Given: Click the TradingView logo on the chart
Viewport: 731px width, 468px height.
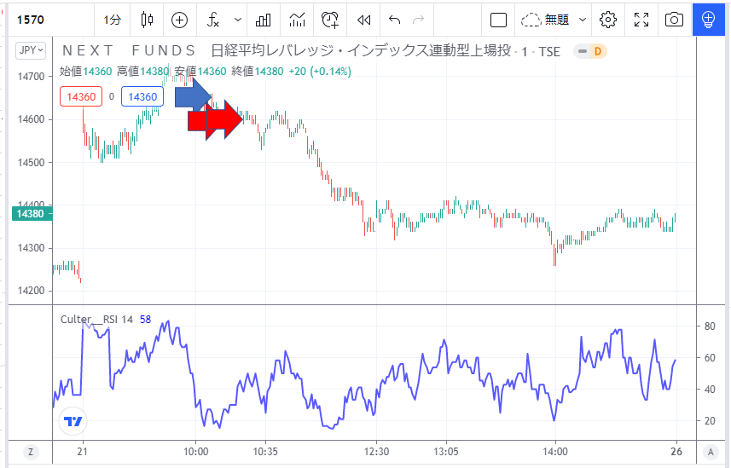Looking at the screenshot, I should (x=73, y=421).
